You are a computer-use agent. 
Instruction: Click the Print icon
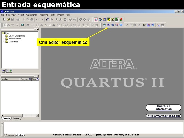tap(18, 19)
